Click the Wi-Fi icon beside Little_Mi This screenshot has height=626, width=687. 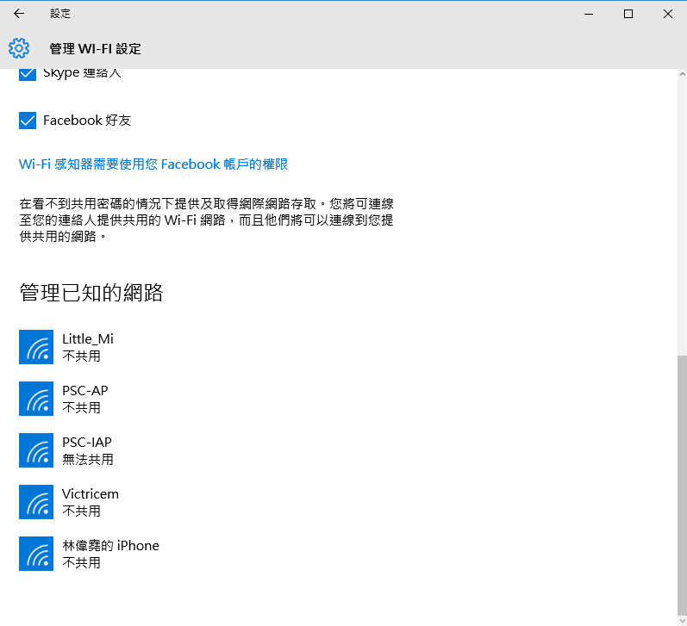(x=36, y=347)
